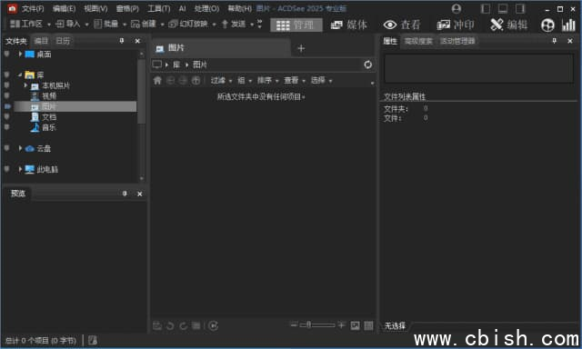Add a new browser tab with plus

tap(301, 48)
